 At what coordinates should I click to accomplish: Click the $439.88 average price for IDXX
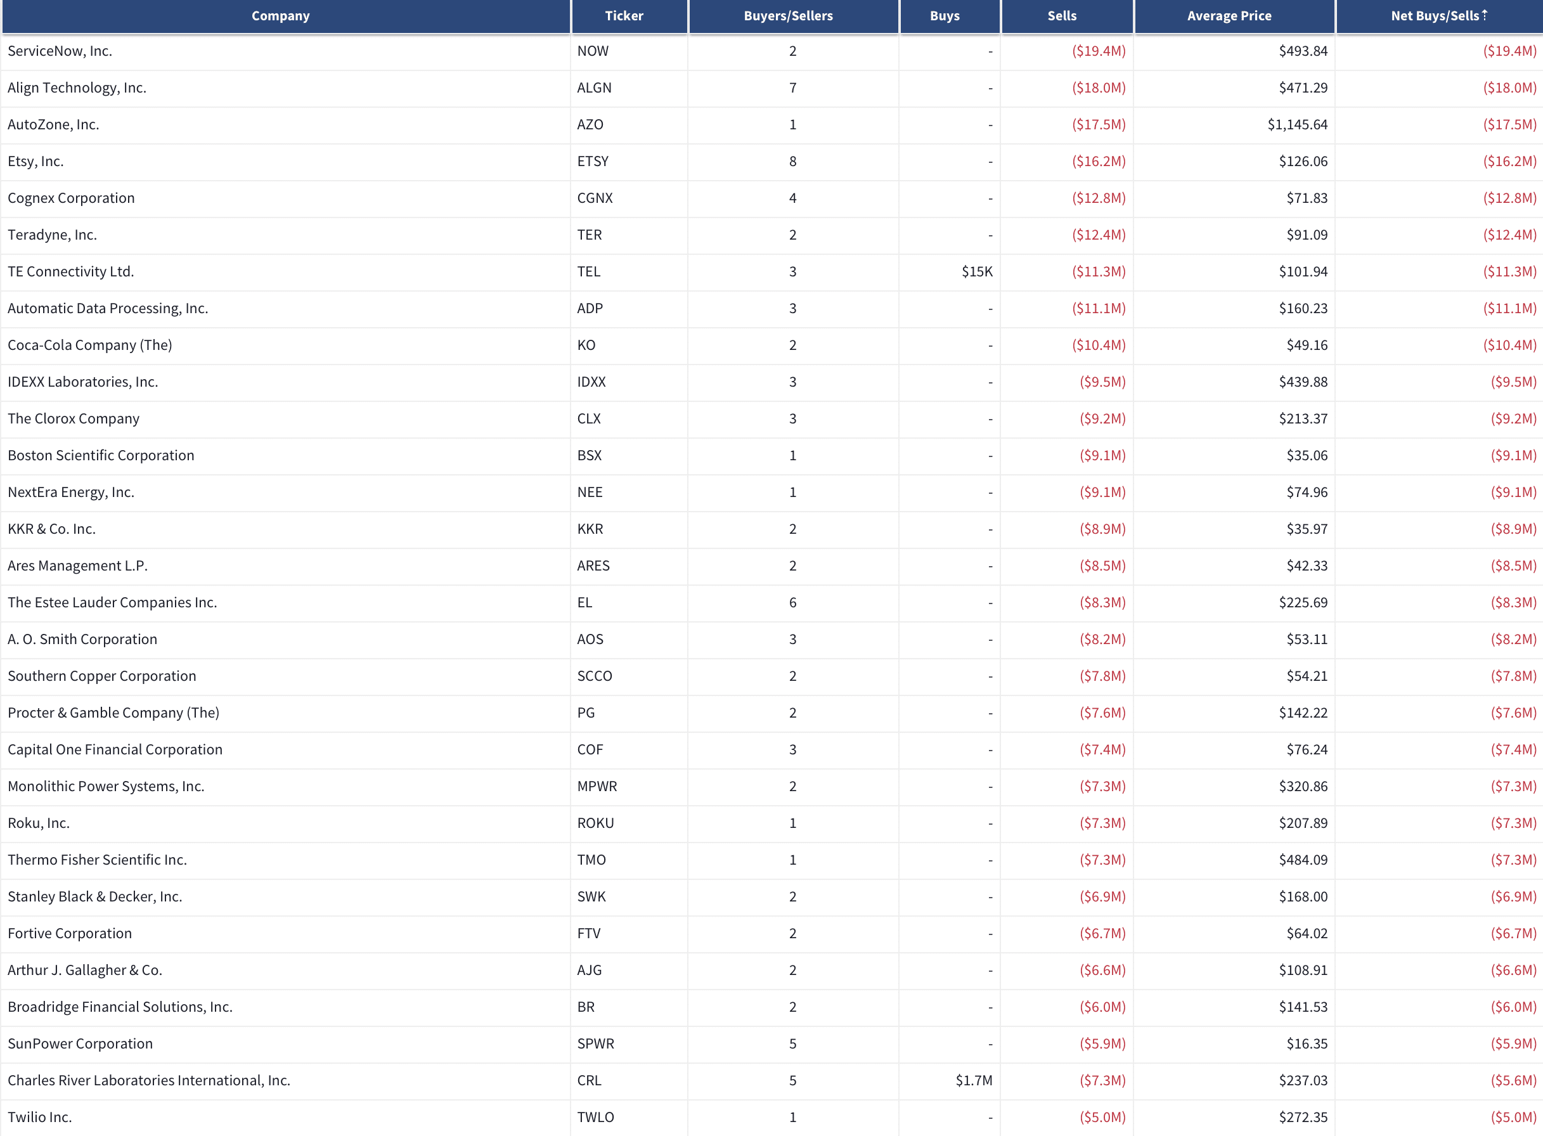(1303, 382)
